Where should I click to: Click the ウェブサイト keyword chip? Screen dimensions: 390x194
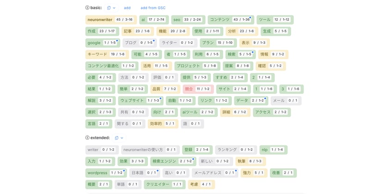coord(141,101)
